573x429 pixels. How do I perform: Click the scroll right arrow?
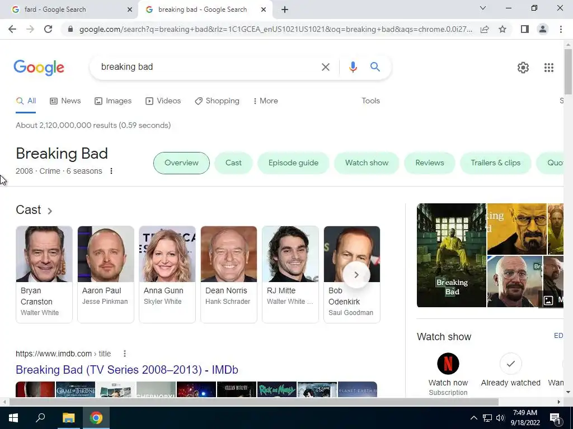pyautogui.click(x=559, y=402)
